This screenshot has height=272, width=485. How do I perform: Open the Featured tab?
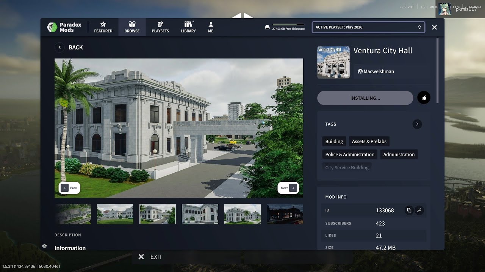click(103, 27)
